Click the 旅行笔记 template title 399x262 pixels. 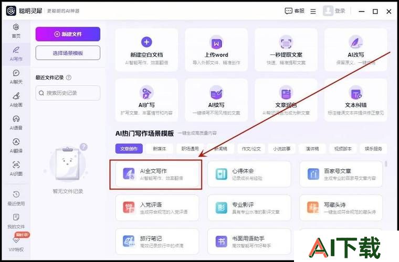coord(151,238)
